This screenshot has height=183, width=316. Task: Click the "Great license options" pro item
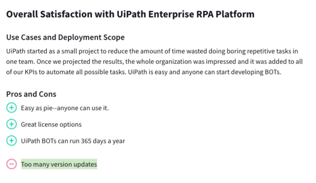coord(51,124)
